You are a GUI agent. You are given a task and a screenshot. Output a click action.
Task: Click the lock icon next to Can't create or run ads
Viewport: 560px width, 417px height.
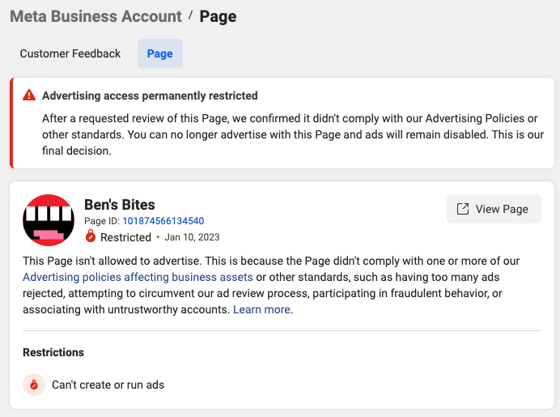[34, 385]
